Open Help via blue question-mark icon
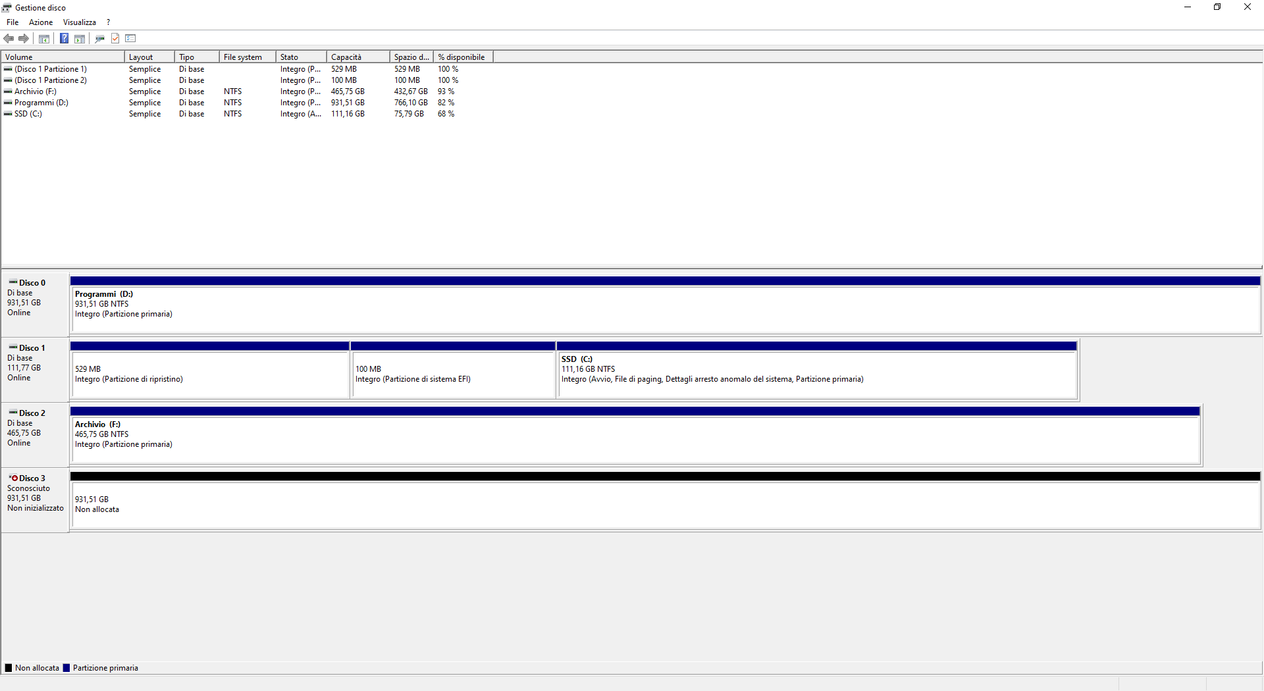The width and height of the screenshot is (1264, 691). [x=64, y=38]
